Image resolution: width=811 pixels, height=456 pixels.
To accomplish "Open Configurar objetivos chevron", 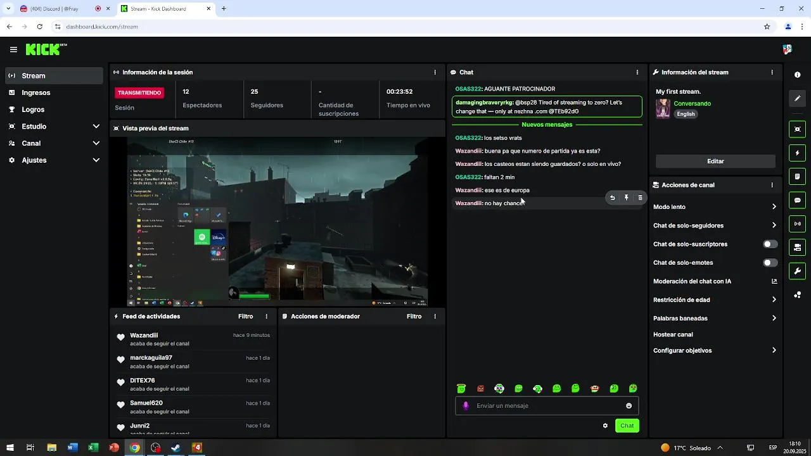I will 774,350.
